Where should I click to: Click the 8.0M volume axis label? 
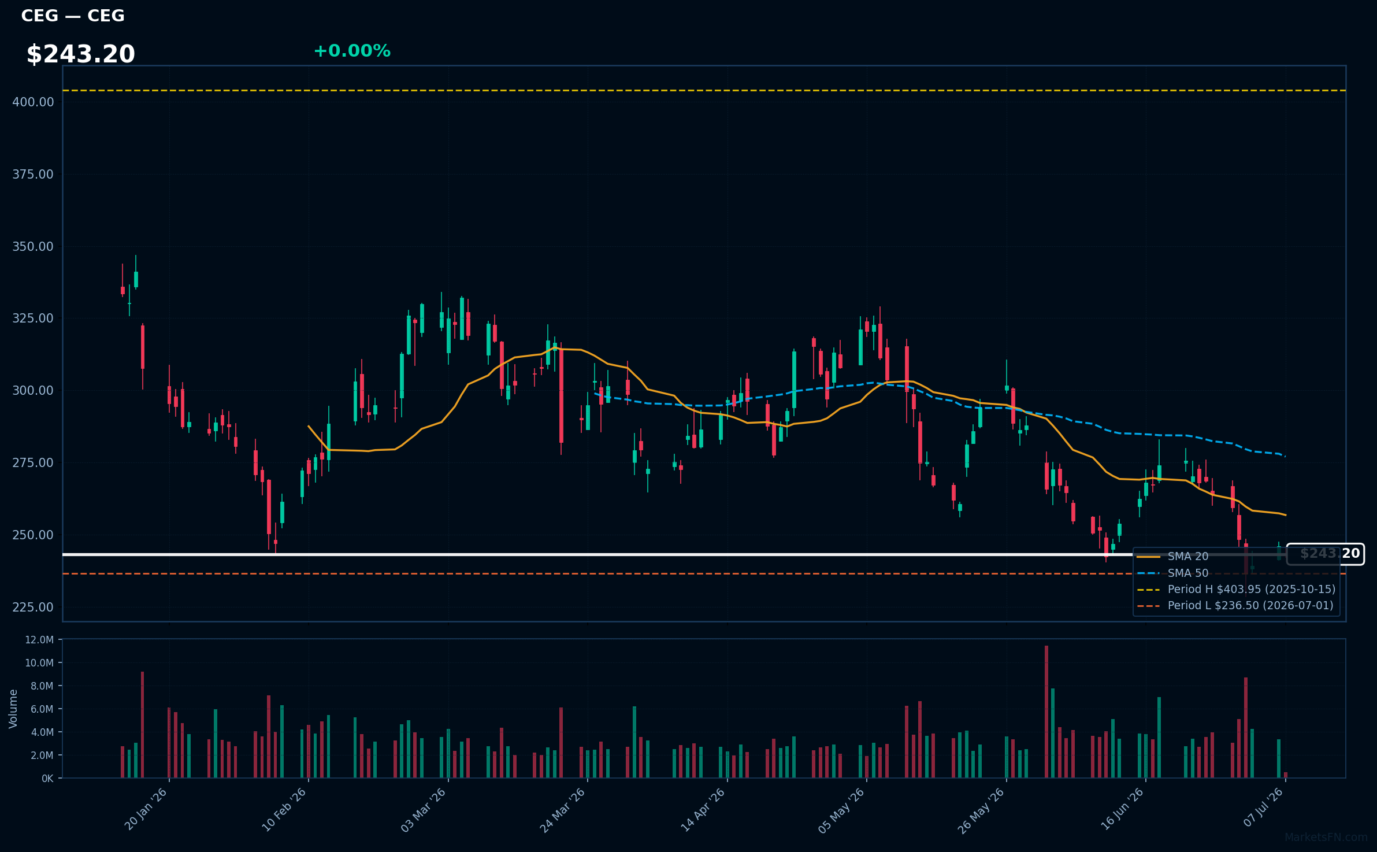click(42, 686)
